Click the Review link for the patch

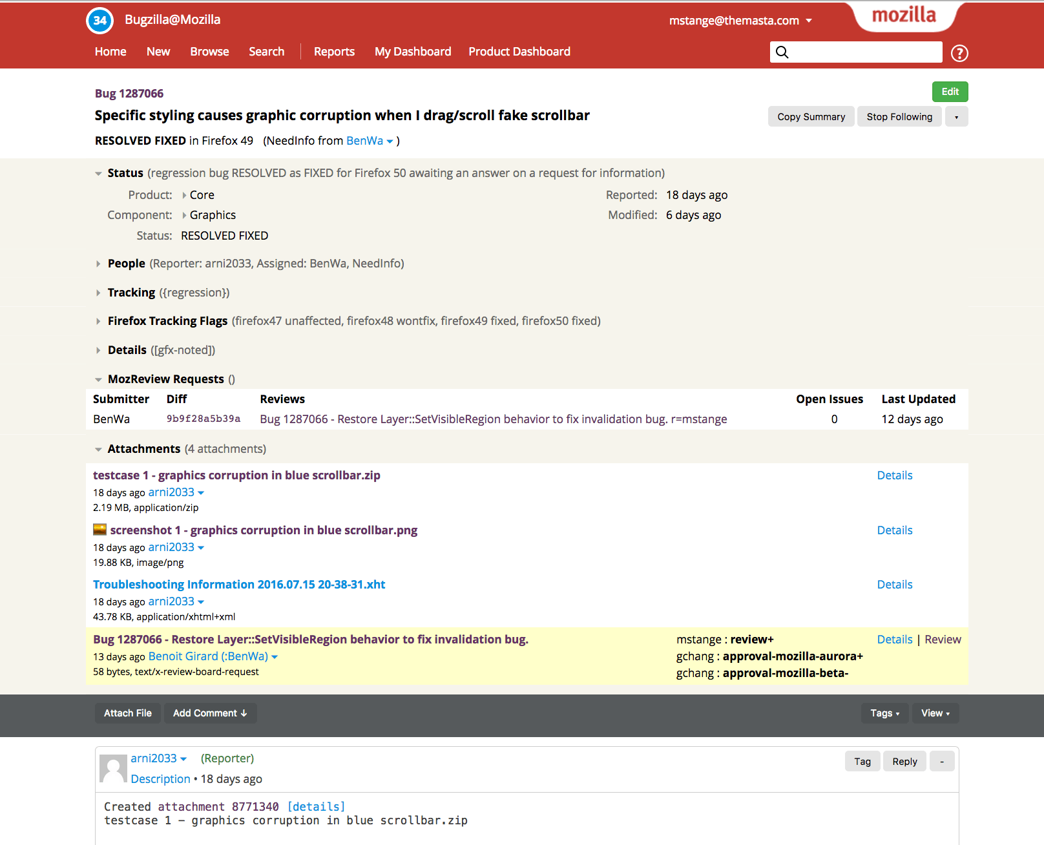coord(943,640)
